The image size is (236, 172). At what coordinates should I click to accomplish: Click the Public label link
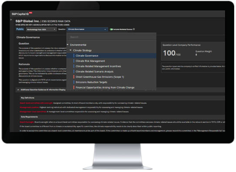coord(20,29)
